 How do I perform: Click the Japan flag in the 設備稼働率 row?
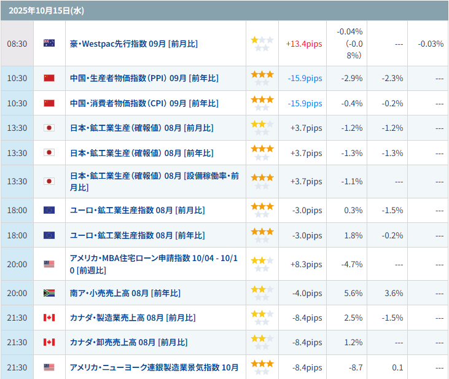pyautogui.click(x=49, y=181)
